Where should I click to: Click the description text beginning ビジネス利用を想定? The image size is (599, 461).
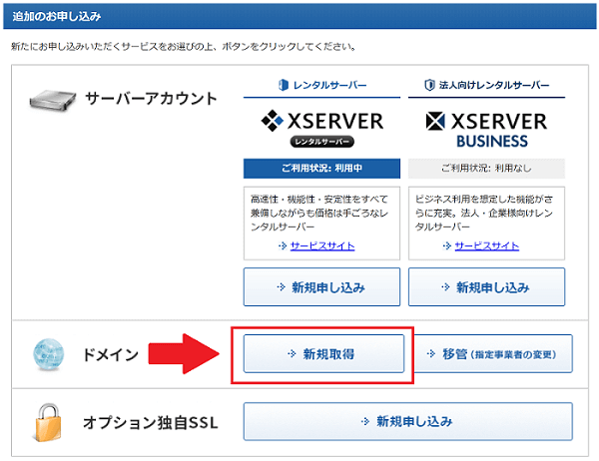(484, 213)
